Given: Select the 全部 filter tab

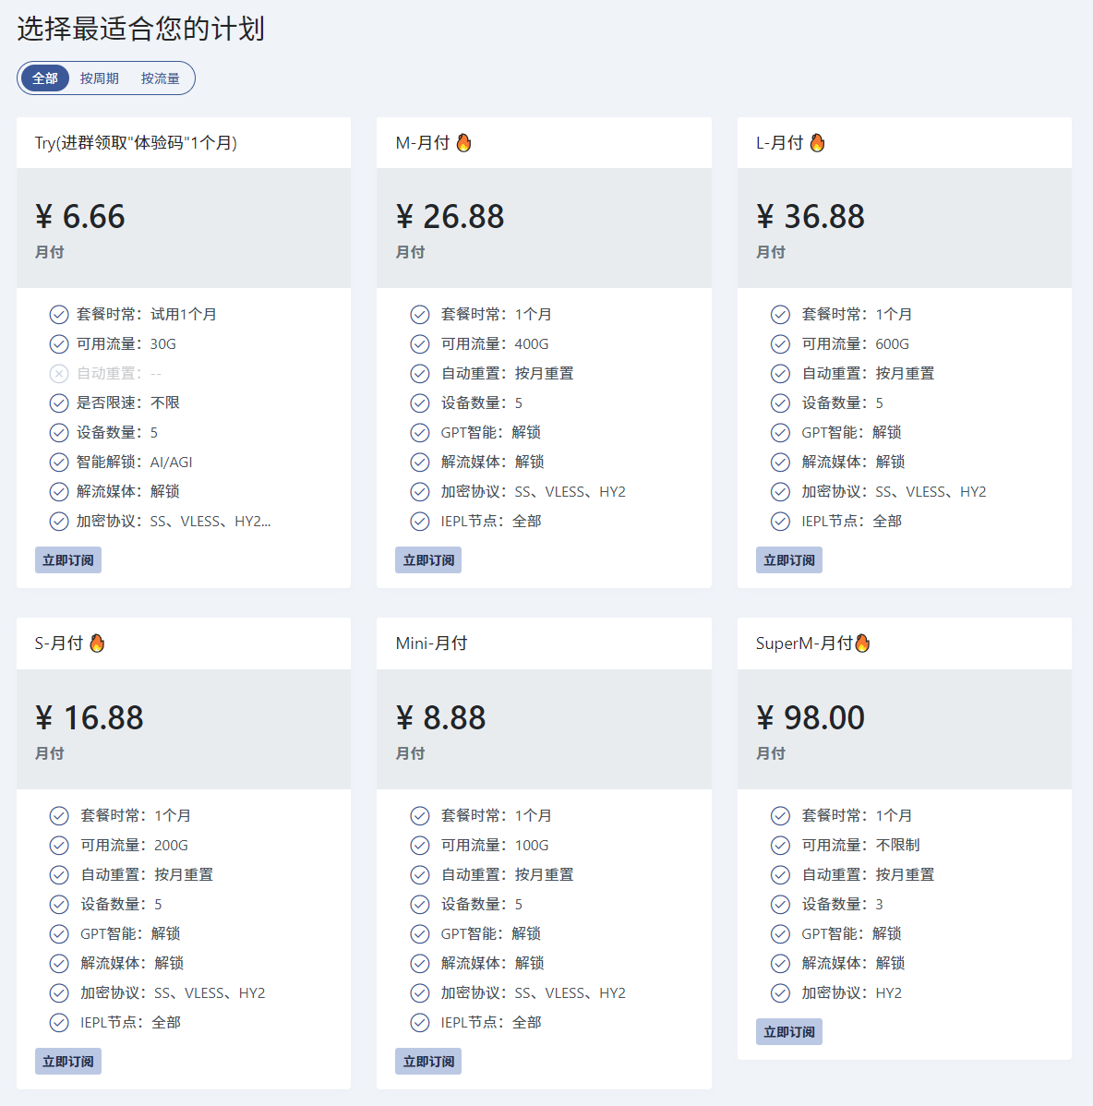Looking at the screenshot, I should click(45, 78).
